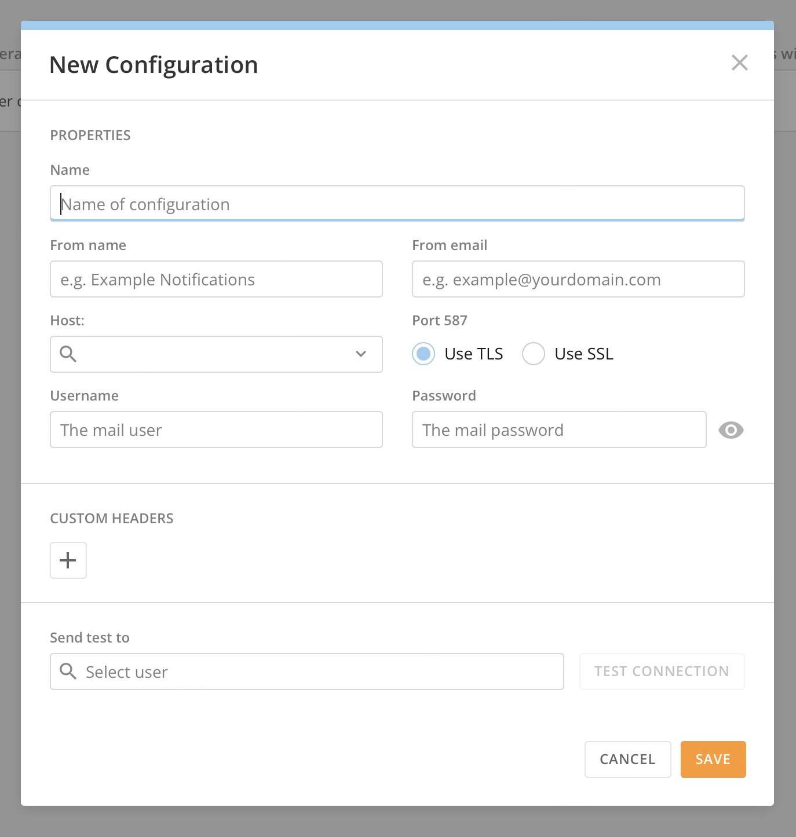The width and height of the screenshot is (796, 837).
Task: Click the 'Use SSL' label text
Action: point(583,354)
